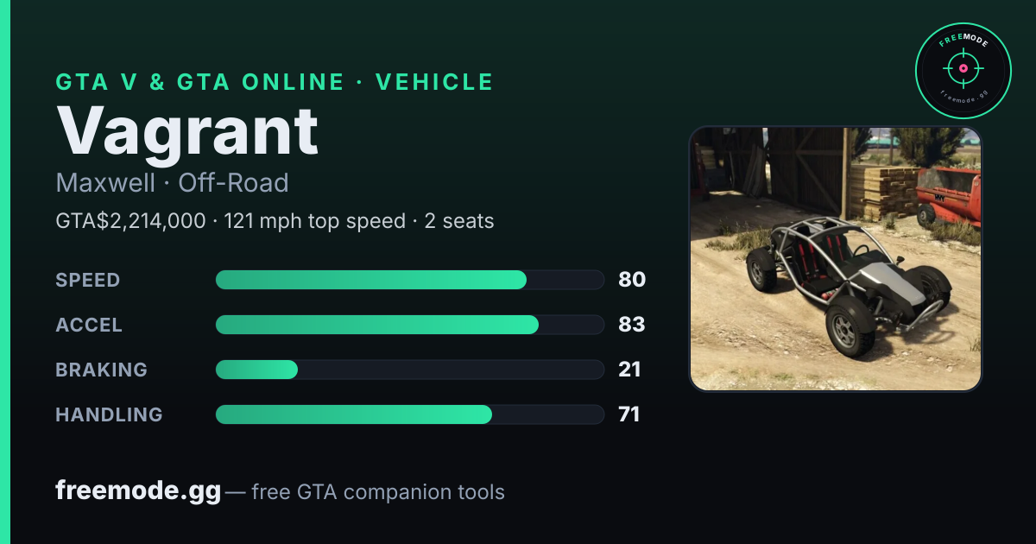Click the GTA V & GTA ONLINE · VEHICLE heading

275,82
